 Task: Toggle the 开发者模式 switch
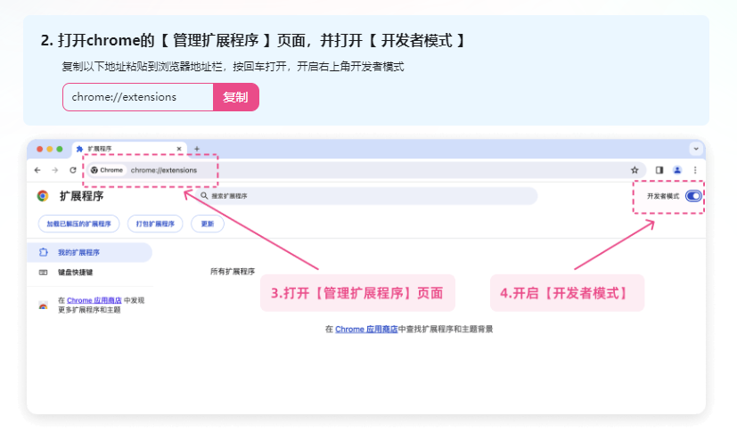click(693, 196)
